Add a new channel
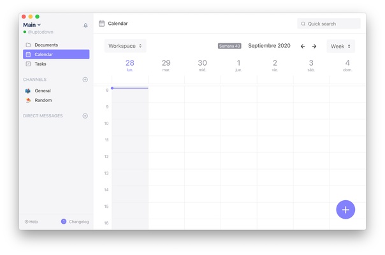The image size is (385, 255). (85, 80)
